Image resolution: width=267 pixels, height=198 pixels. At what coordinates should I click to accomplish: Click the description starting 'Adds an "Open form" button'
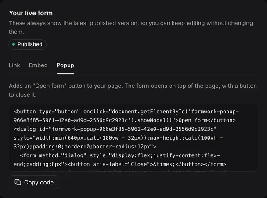click(133, 90)
